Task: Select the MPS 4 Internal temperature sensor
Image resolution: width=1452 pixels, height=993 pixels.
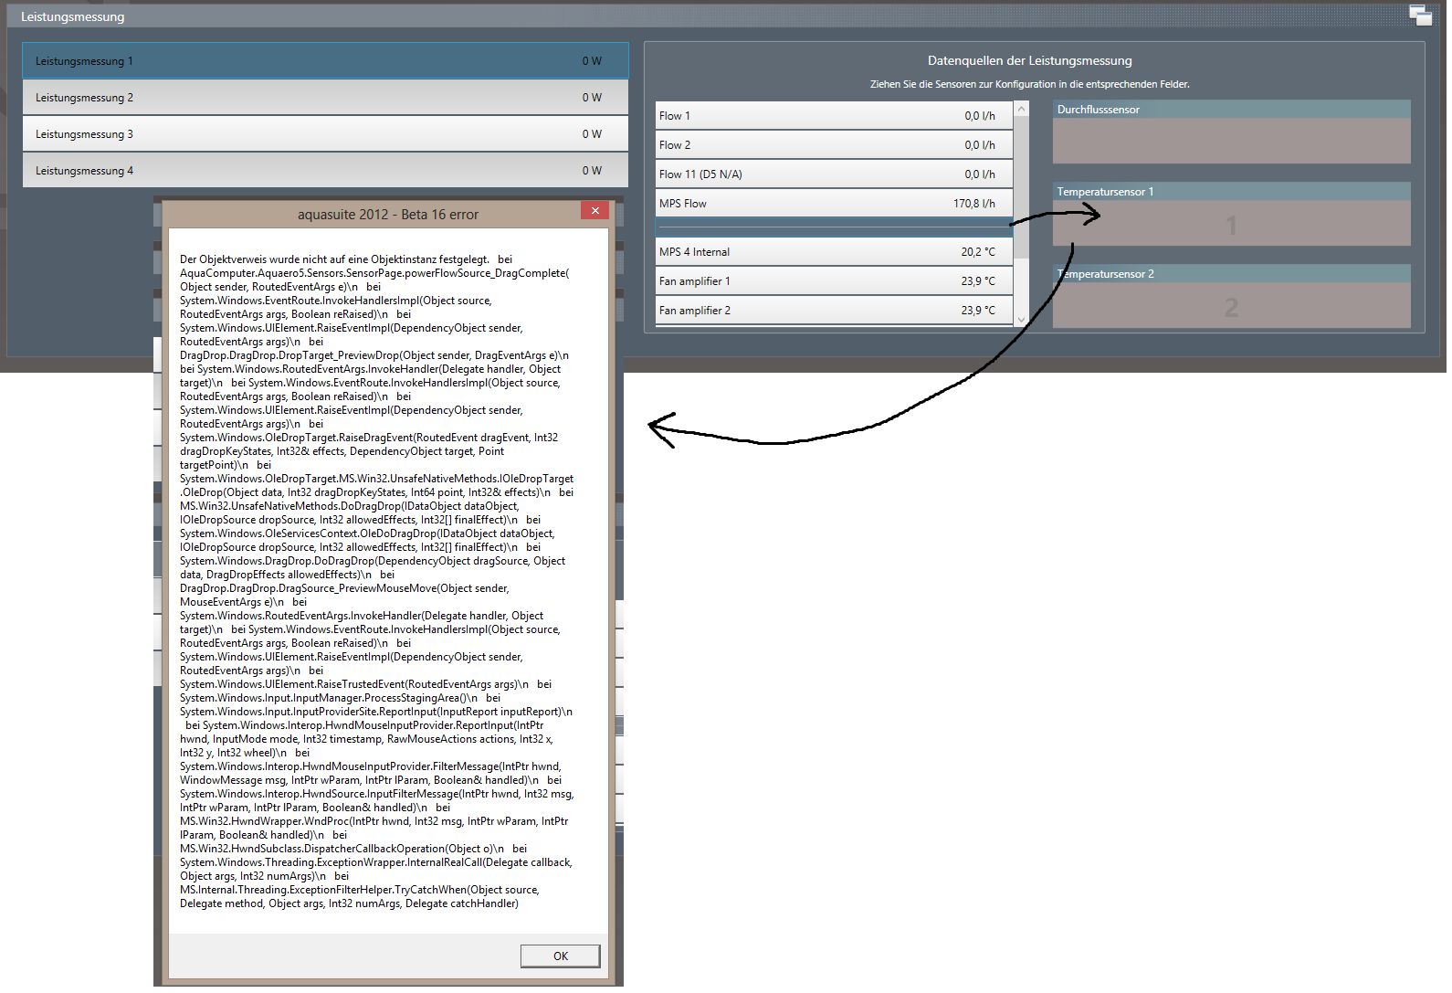Action: tap(834, 252)
